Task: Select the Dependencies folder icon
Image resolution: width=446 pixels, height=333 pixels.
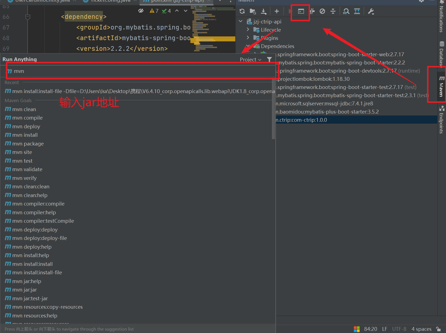Action: click(257, 46)
